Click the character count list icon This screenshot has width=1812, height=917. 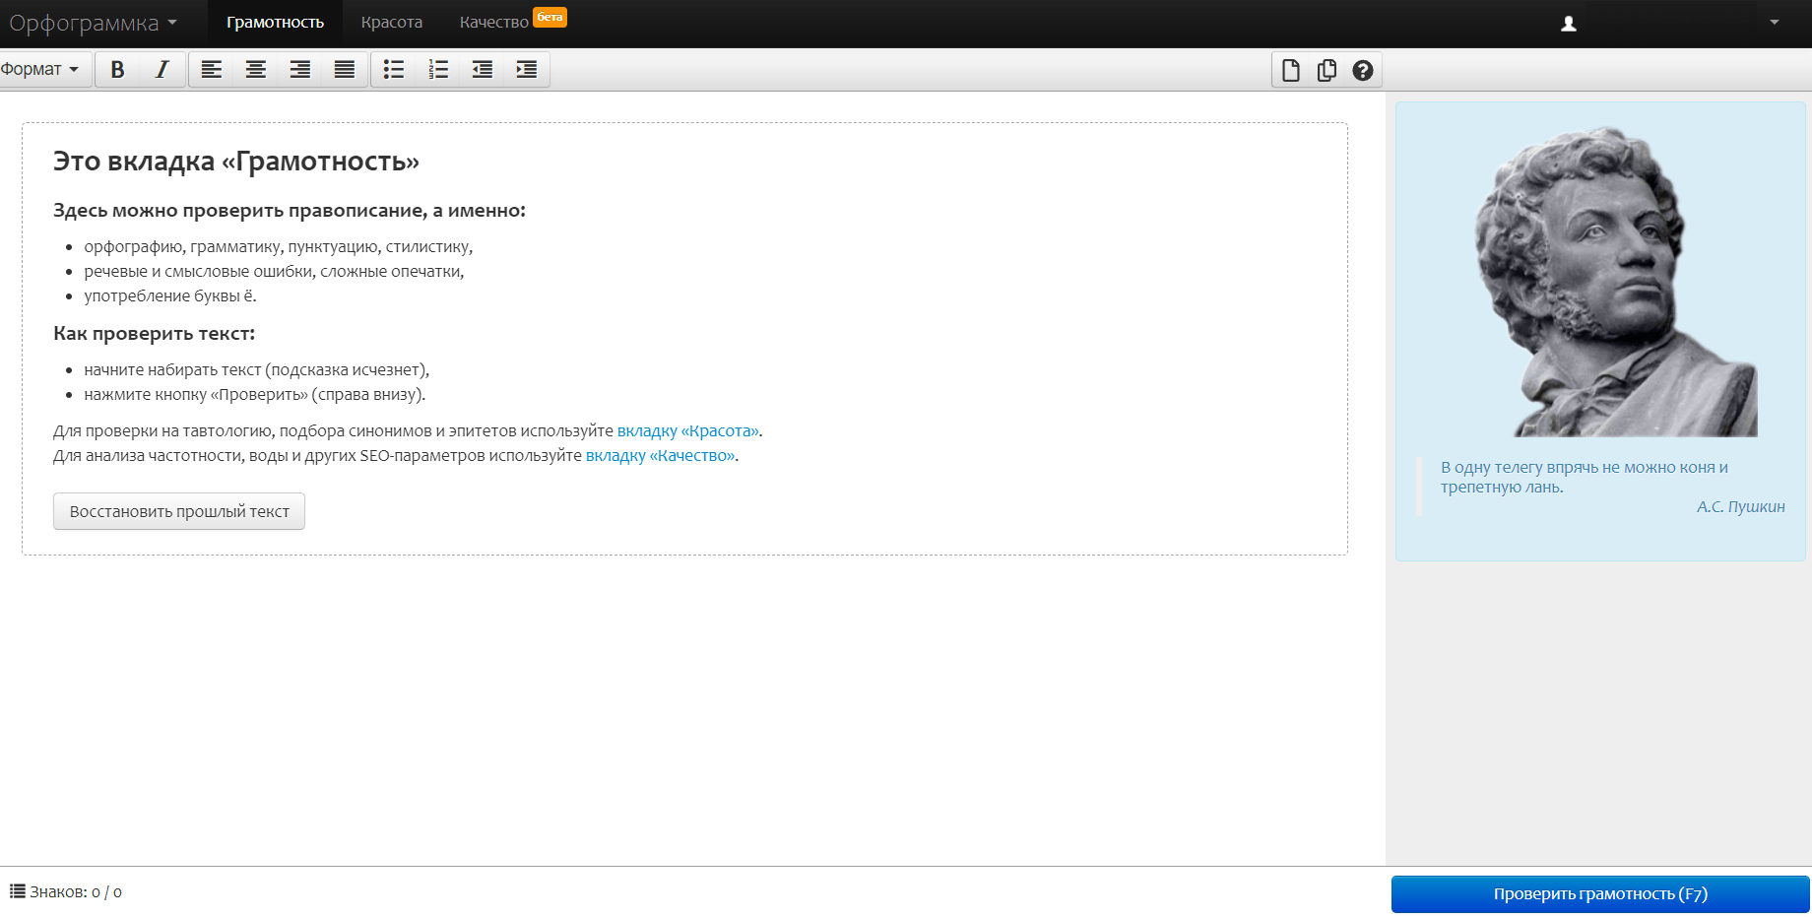click(17, 891)
